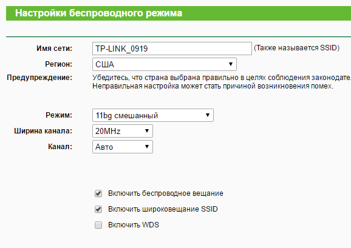Toggle the Включить широковещание SSID checkbox

98,209
